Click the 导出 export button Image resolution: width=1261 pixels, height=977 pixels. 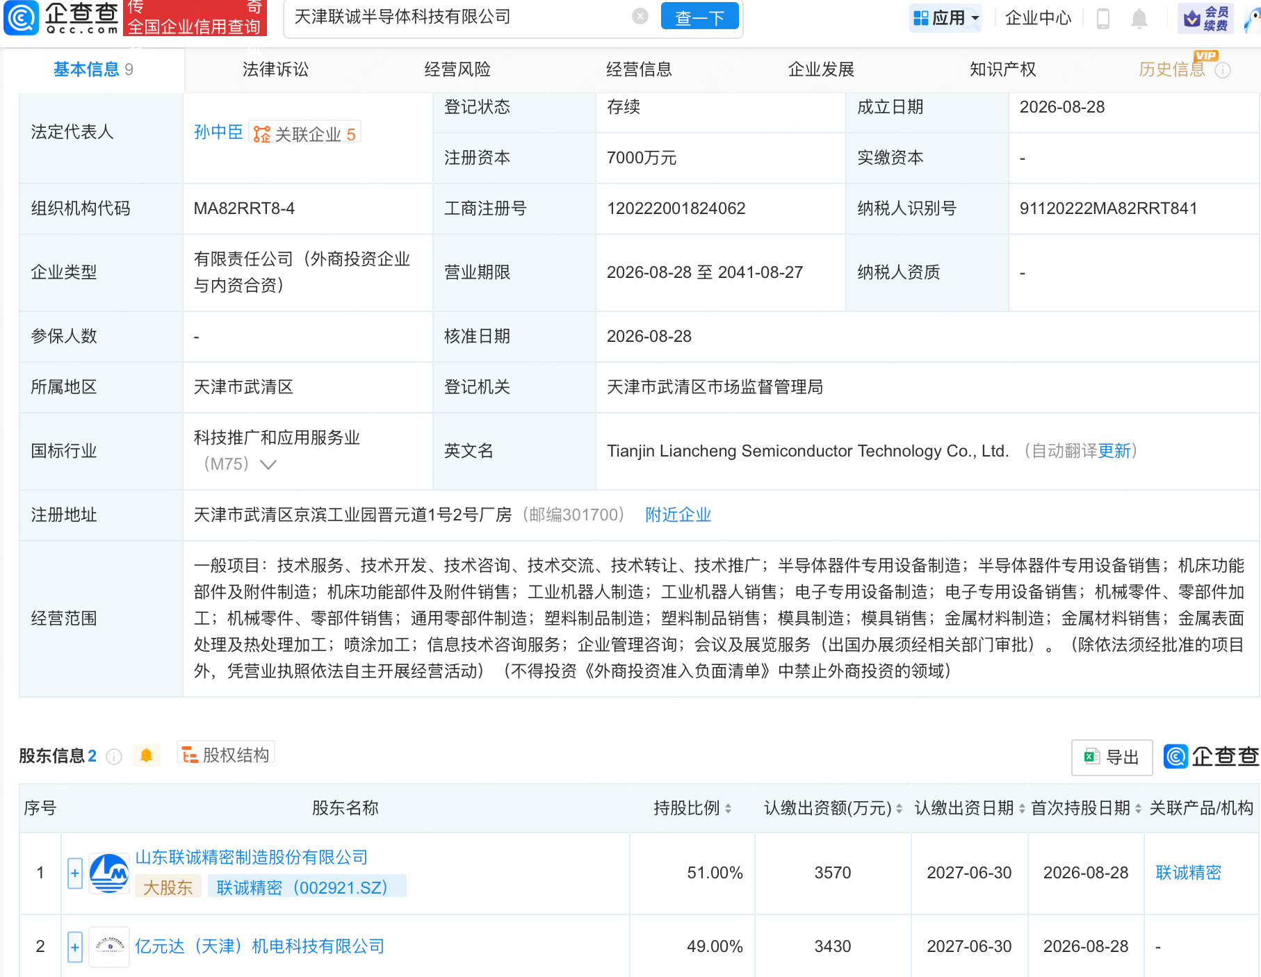coord(1112,757)
